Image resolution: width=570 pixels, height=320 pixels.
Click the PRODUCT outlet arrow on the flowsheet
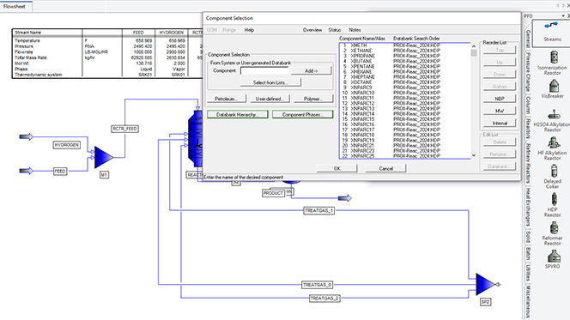[x=344, y=198]
